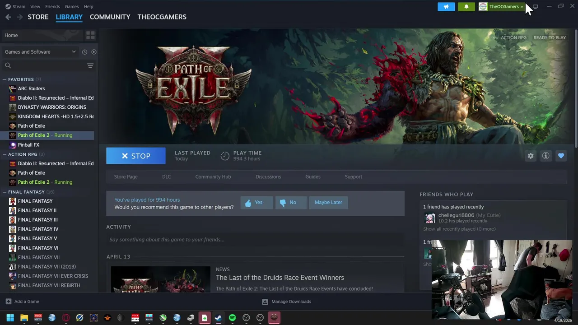Click the ACTION RPG tag on banner
Image resolution: width=578 pixels, height=325 pixels.
pos(513,37)
